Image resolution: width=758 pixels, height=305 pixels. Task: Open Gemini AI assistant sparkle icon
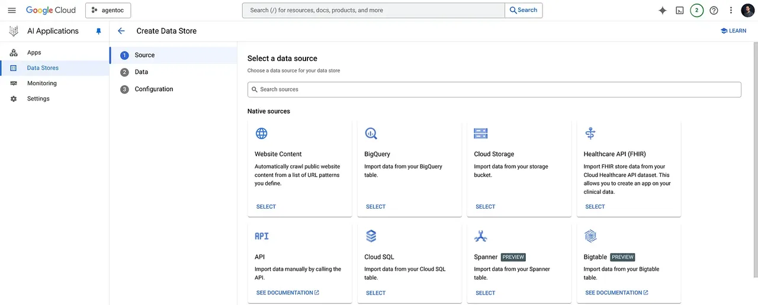pyautogui.click(x=663, y=10)
